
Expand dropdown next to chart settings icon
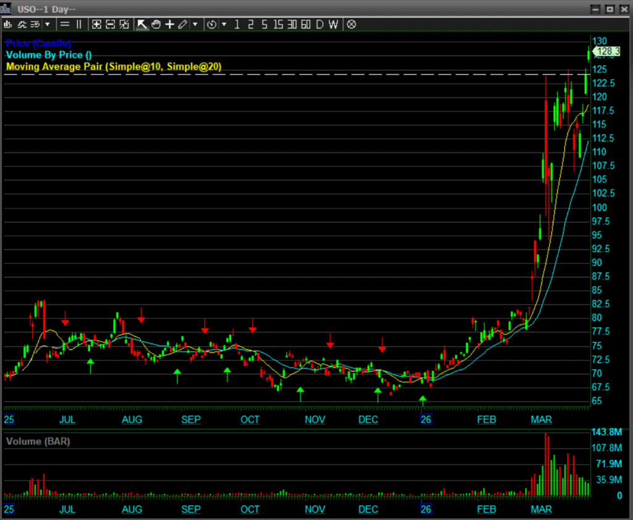point(48,24)
